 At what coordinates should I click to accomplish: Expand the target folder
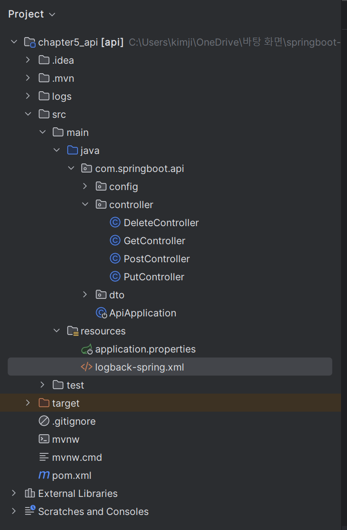pos(28,403)
